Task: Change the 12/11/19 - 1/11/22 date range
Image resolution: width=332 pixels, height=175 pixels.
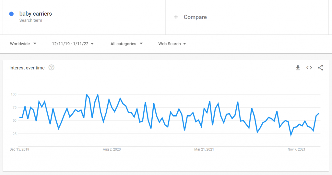Action: [x=73, y=44]
